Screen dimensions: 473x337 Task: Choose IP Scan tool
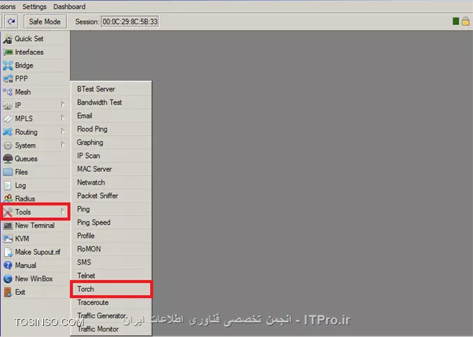(x=112, y=156)
